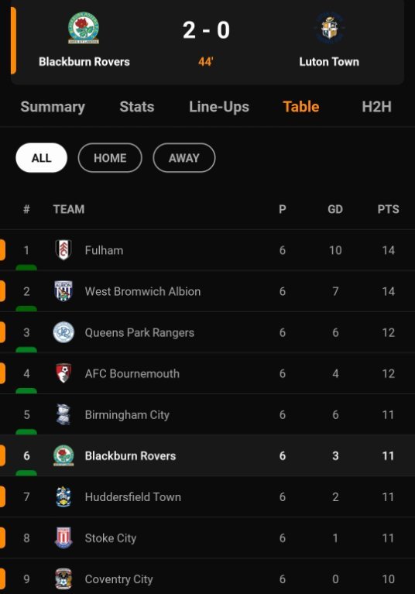This screenshot has height=594, width=415.
Task: Open the Summary tab
Action: 53,107
